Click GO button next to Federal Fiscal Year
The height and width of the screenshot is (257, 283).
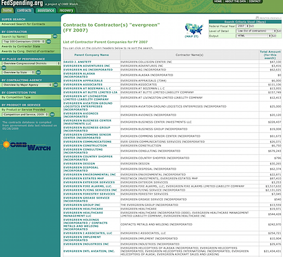tap(251, 26)
